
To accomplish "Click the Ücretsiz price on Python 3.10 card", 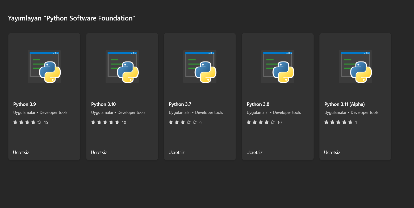I will coord(99,152).
